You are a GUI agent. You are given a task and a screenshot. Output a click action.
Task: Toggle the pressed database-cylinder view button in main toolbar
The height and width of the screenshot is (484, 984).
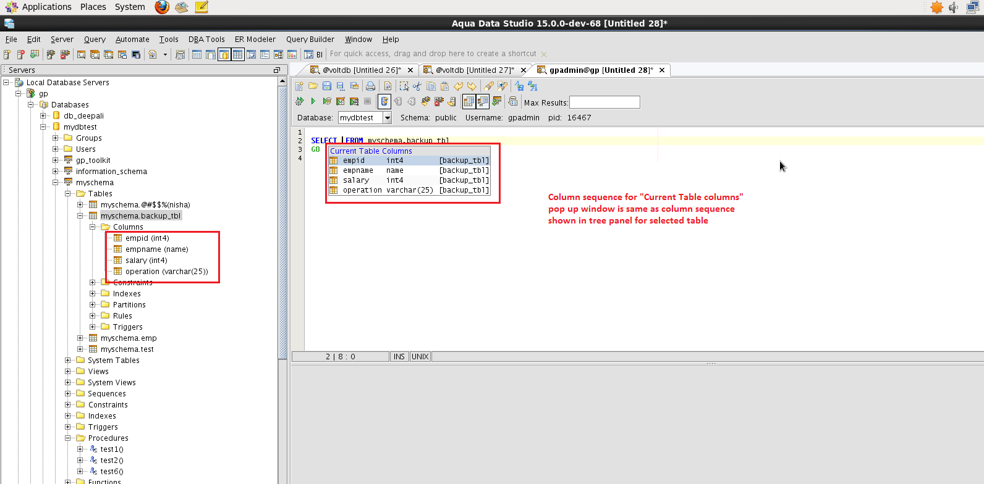(x=224, y=54)
